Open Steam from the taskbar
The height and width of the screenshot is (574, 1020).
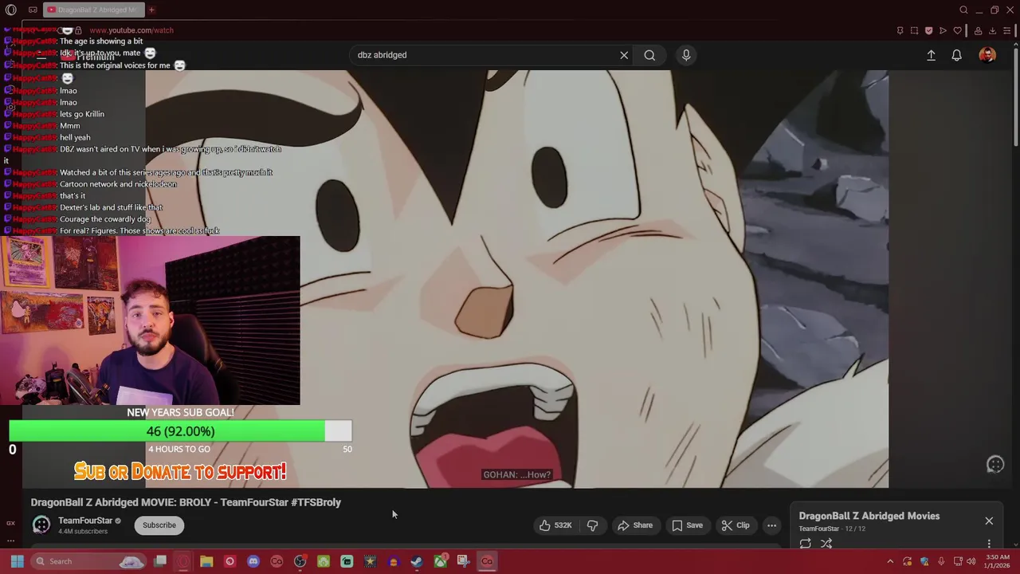417,561
